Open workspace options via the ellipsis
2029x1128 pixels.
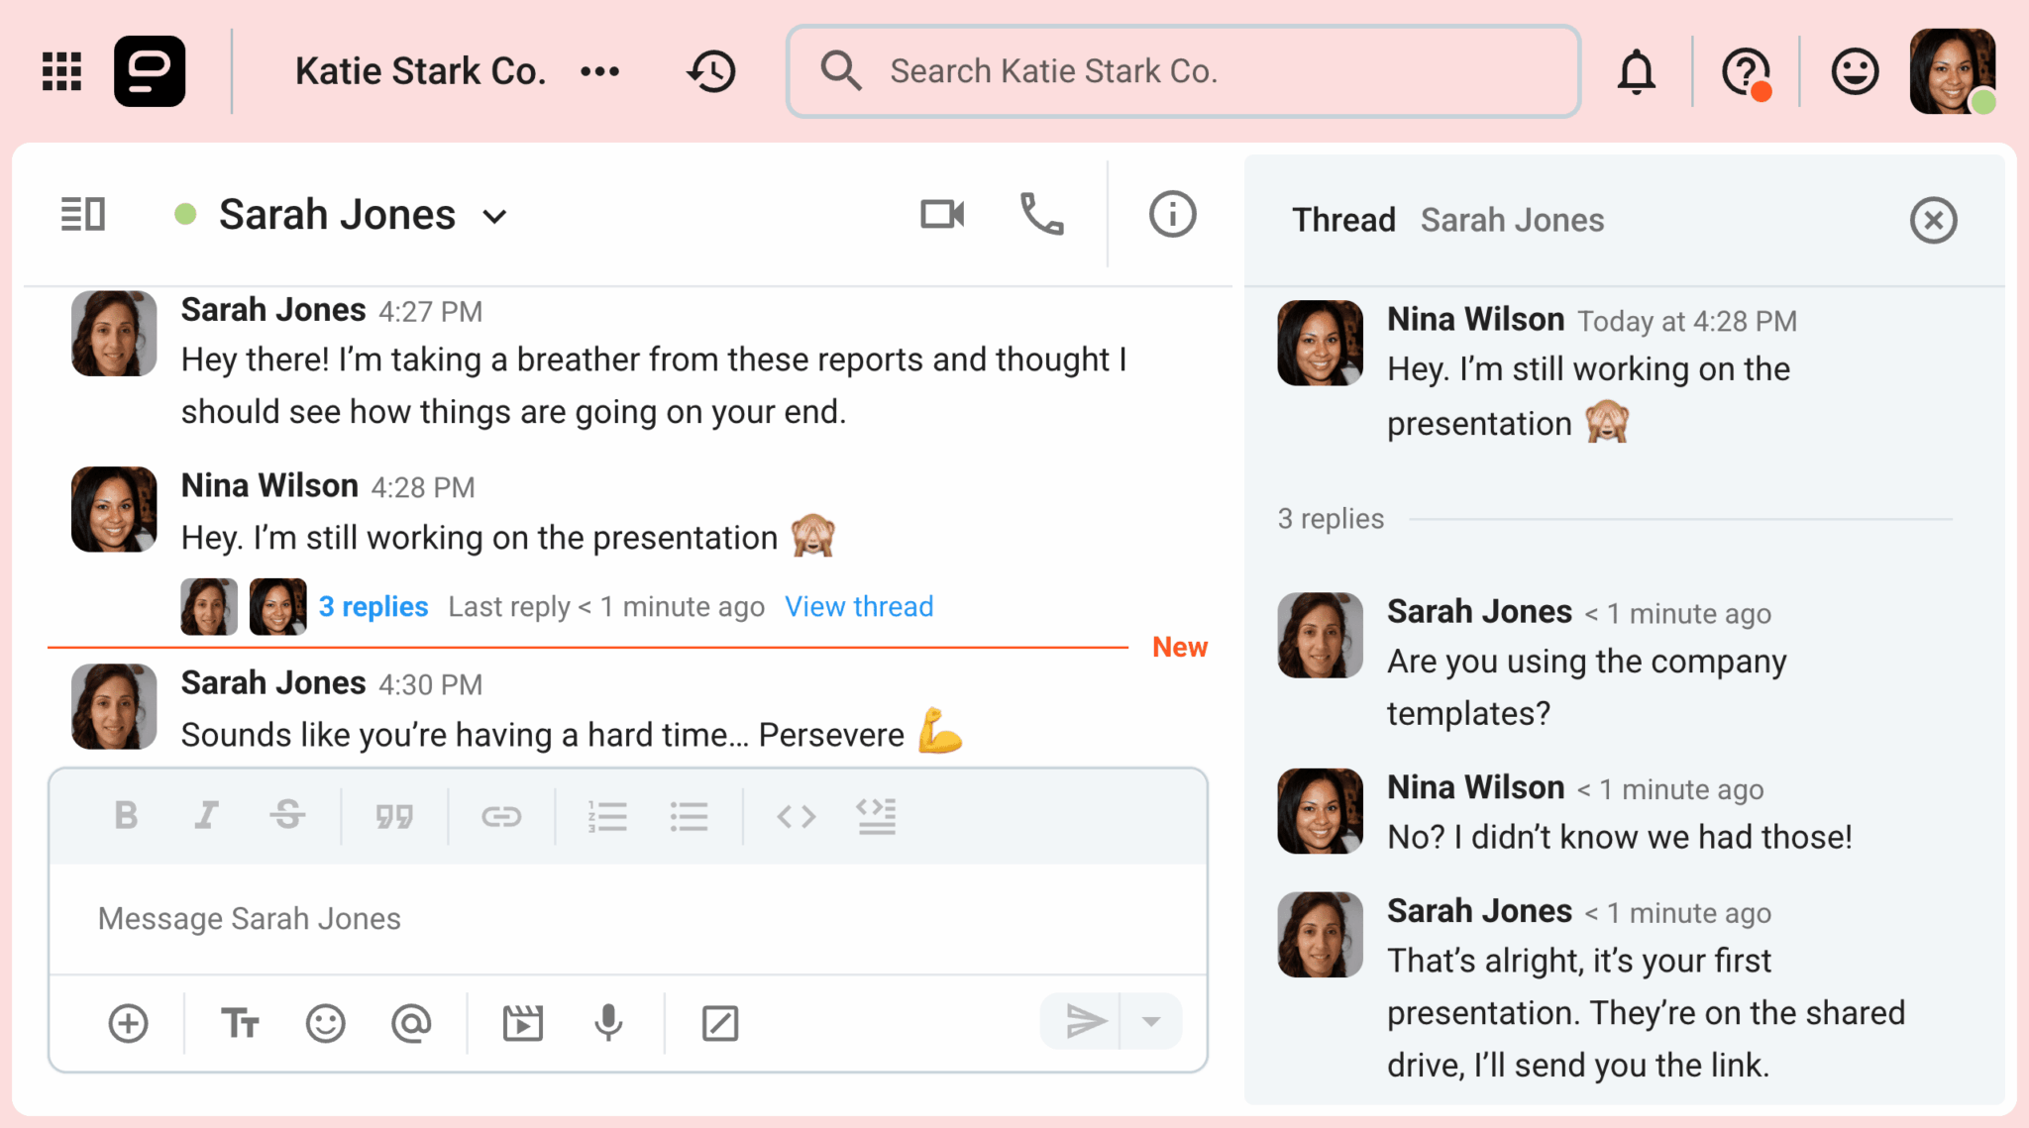click(599, 70)
